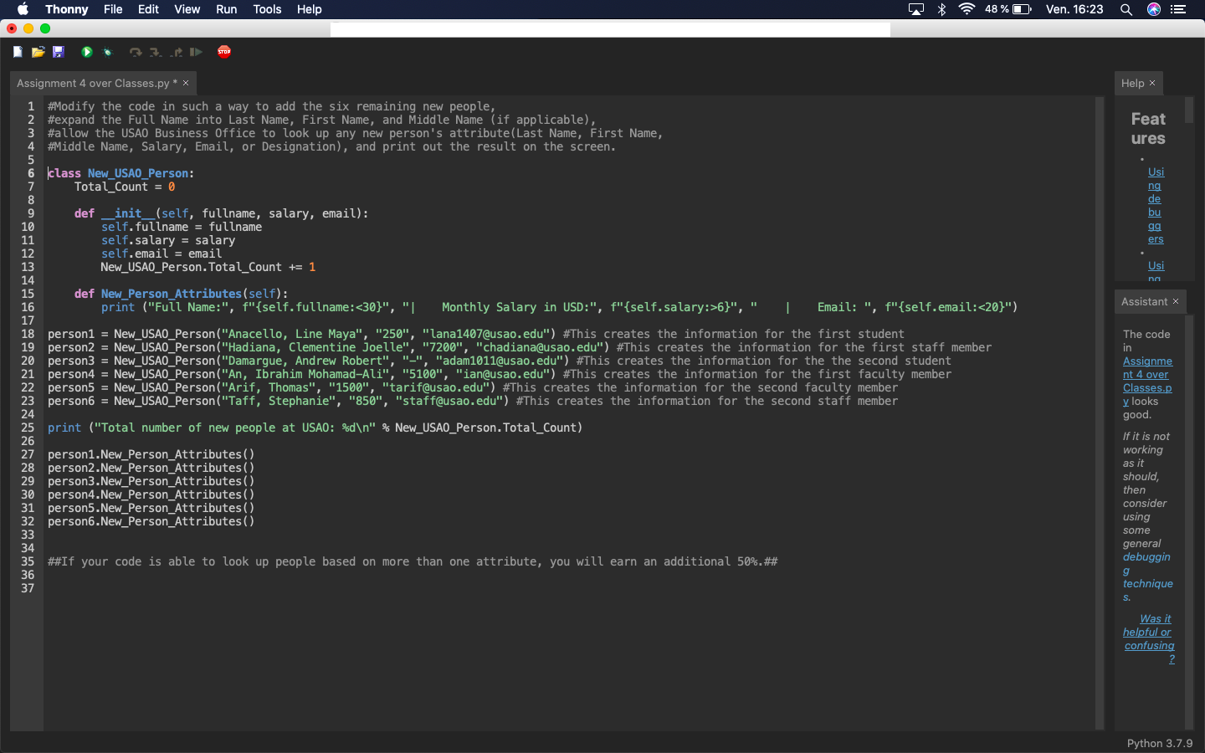
Task: Open the File menu
Action: point(113,9)
